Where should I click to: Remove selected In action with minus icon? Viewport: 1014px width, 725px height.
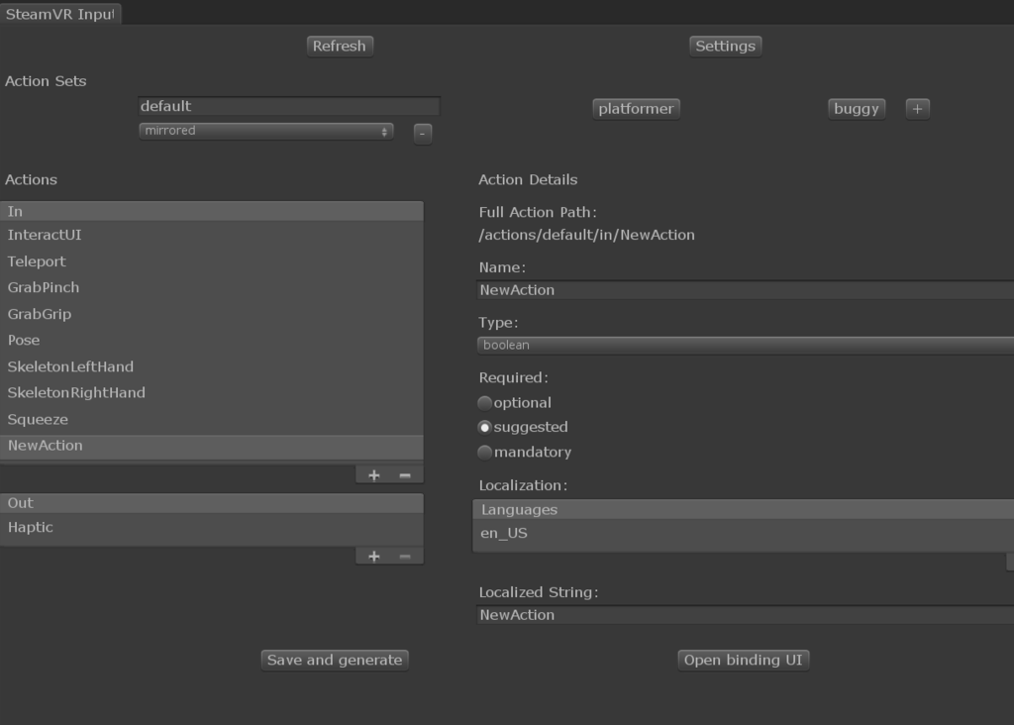click(405, 475)
